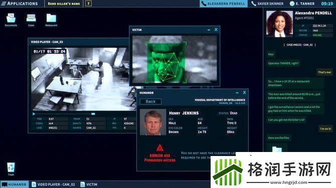Click Henry Jenkins mugshot photo
This screenshot has height=188, width=336.
(153, 122)
